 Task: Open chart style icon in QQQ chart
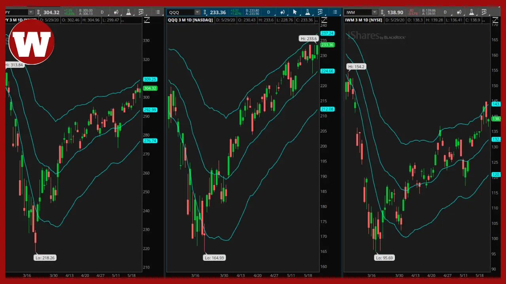point(283,12)
